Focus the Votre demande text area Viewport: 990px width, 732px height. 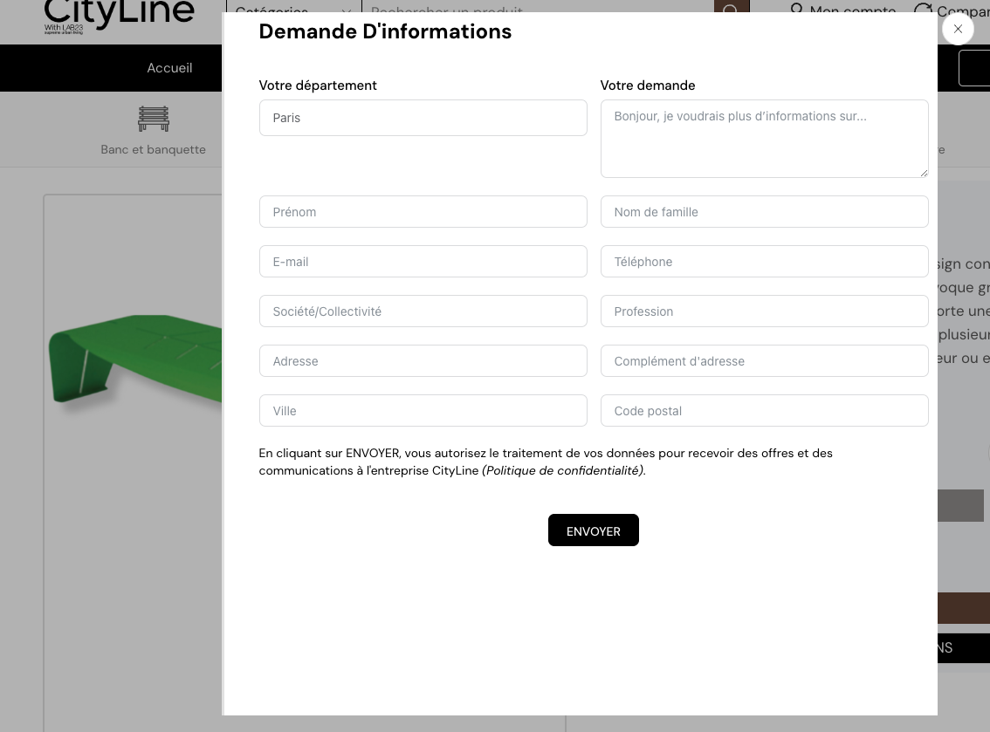(x=764, y=139)
